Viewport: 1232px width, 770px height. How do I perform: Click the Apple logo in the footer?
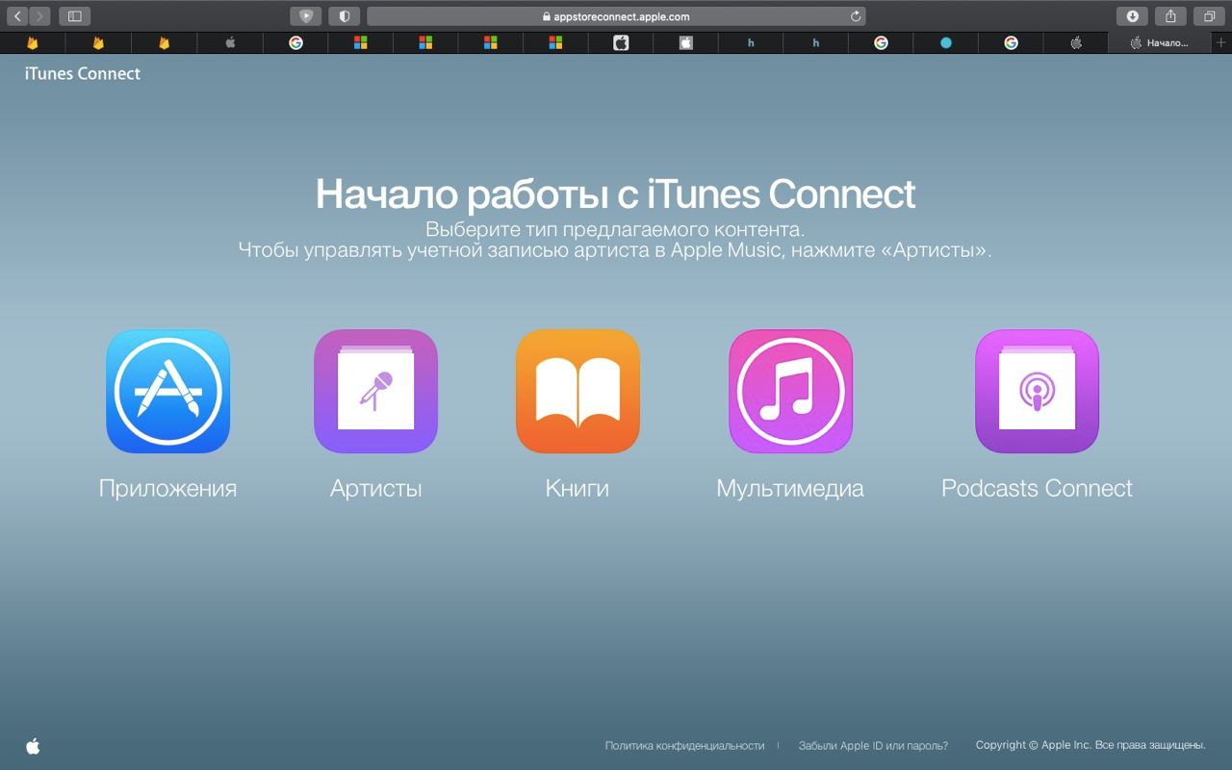[x=33, y=746]
